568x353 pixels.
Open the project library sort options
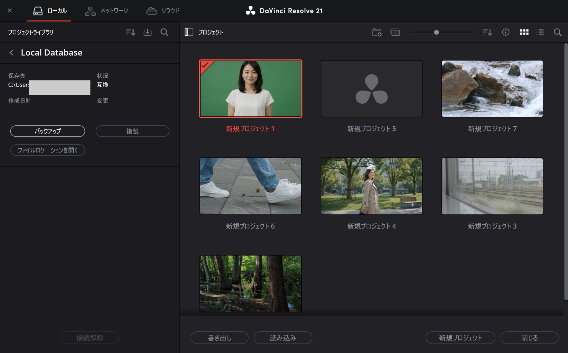click(x=130, y=32)
